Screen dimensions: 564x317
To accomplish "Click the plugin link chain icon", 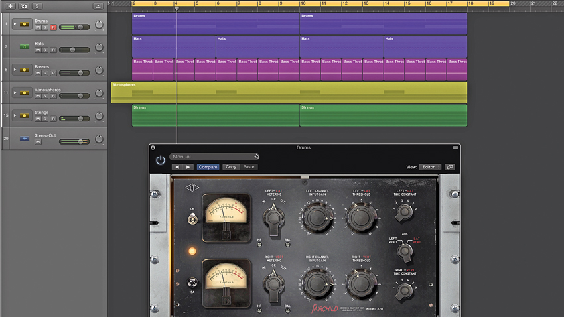I will click(x=450, y=167).
